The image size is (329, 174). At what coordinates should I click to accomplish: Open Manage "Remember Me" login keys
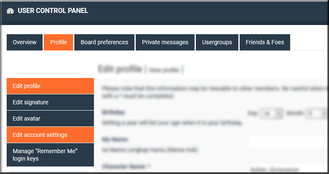50,155
